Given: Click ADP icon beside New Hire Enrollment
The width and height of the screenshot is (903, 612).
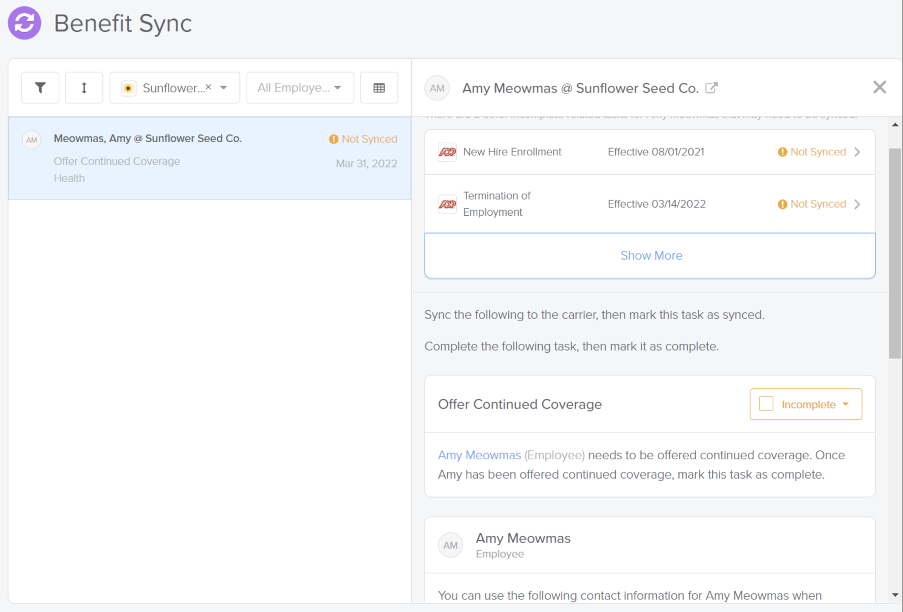Looking at the screenshot, I should coord(447,152).
